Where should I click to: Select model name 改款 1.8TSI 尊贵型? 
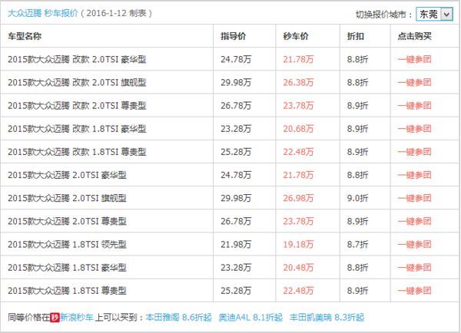point(77,152)
